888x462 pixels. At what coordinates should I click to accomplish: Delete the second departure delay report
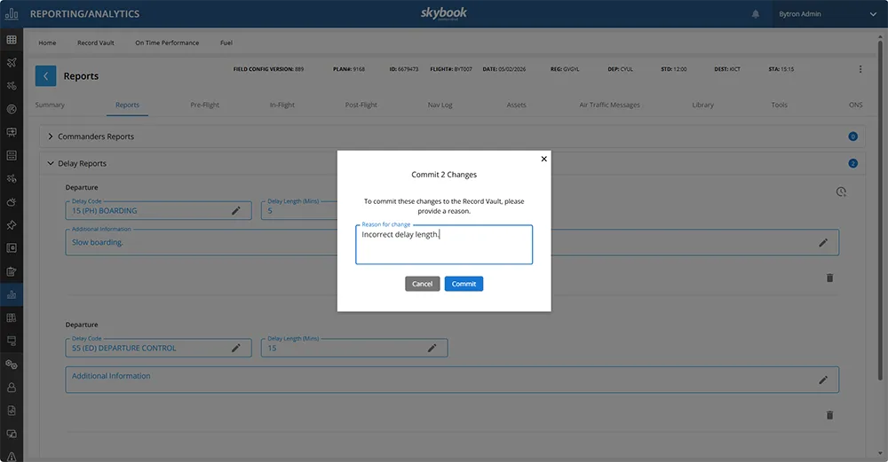click(829, 415)
